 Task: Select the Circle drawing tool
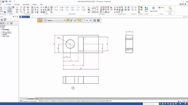coord(17,12)
